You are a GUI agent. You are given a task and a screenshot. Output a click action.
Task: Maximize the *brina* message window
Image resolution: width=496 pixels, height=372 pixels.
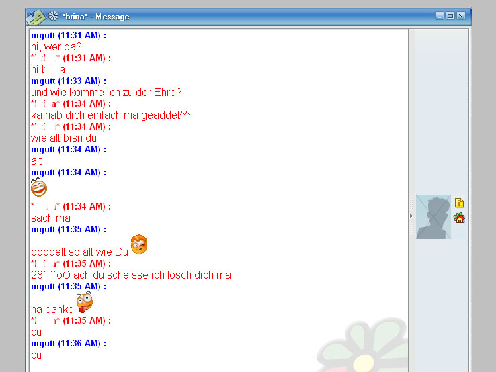coord(450,16)
